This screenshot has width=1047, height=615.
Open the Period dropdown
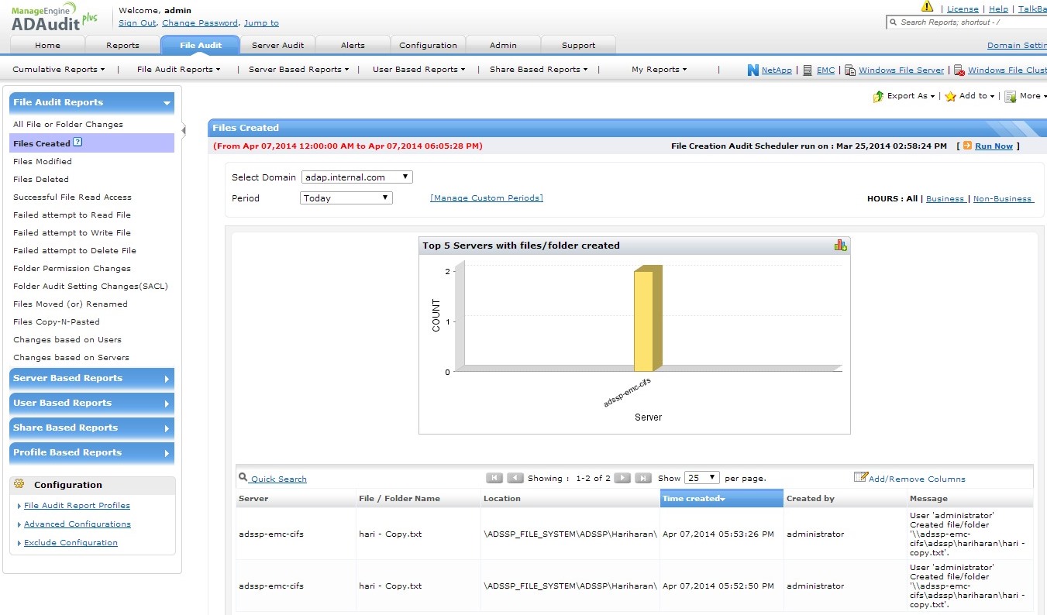click(346, 198)
